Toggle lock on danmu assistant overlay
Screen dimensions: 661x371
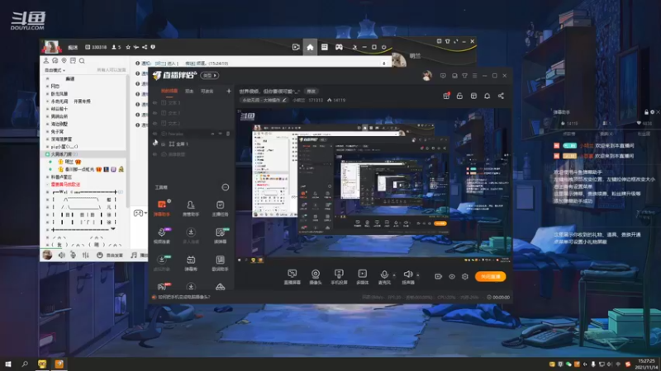pyautogui.click(x=646, y=112)
